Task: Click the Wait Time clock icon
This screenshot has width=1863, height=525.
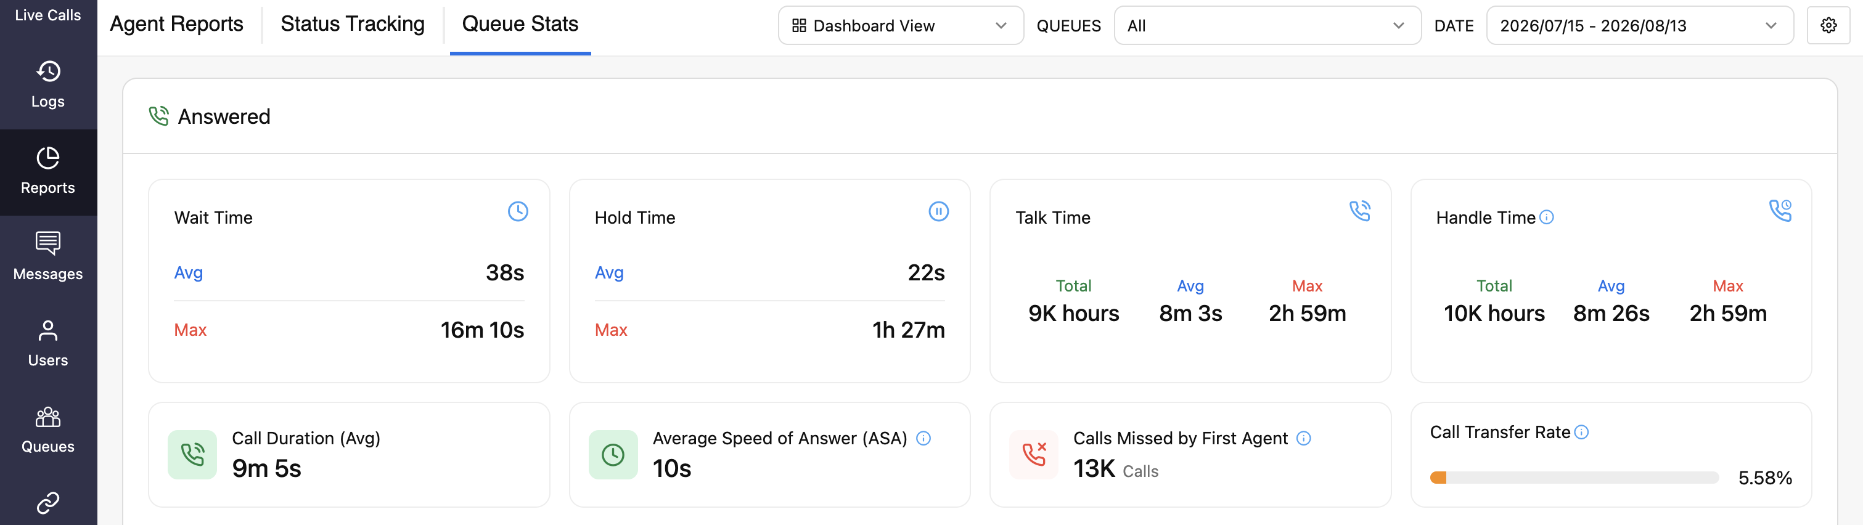Action: pyautogui.click(x=518, y=211)
